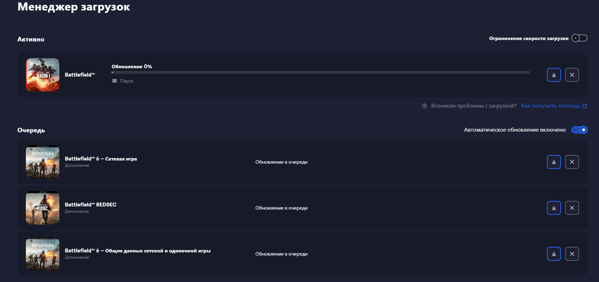Open the Как получить помощь link
Viewport: 599px width, 282px height.
[x=550, y=106]
